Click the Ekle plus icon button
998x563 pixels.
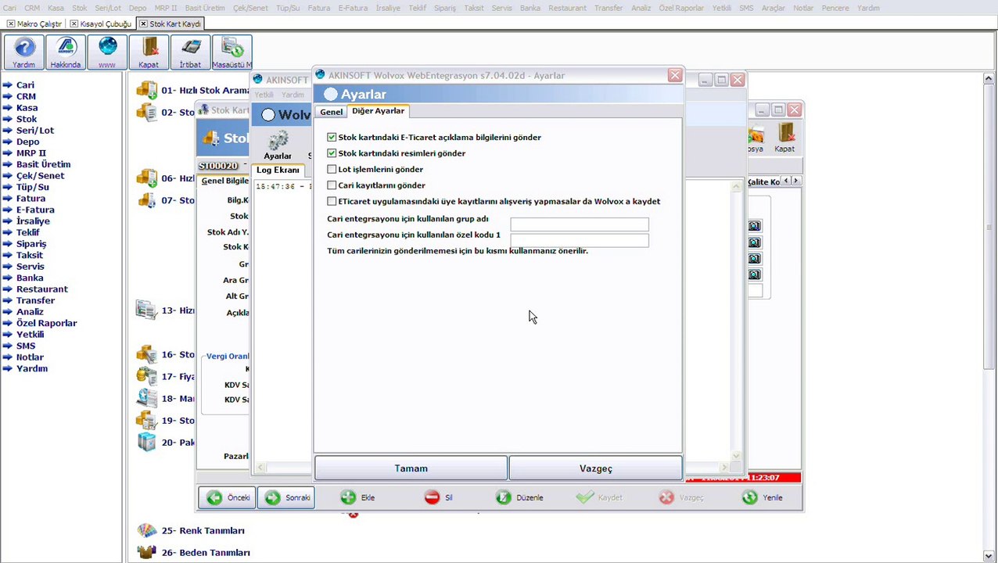357,497
